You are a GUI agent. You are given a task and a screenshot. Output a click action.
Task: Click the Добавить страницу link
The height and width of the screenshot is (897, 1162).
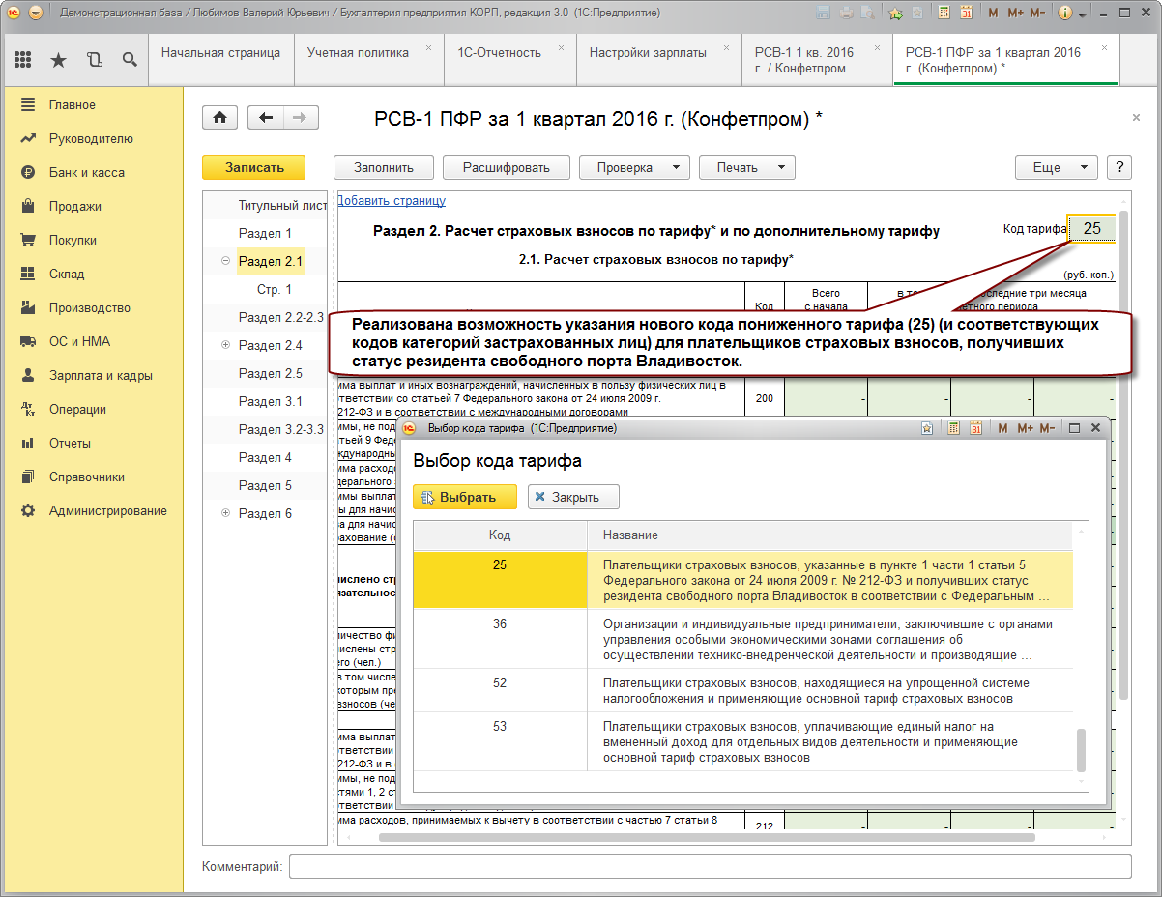391,201
